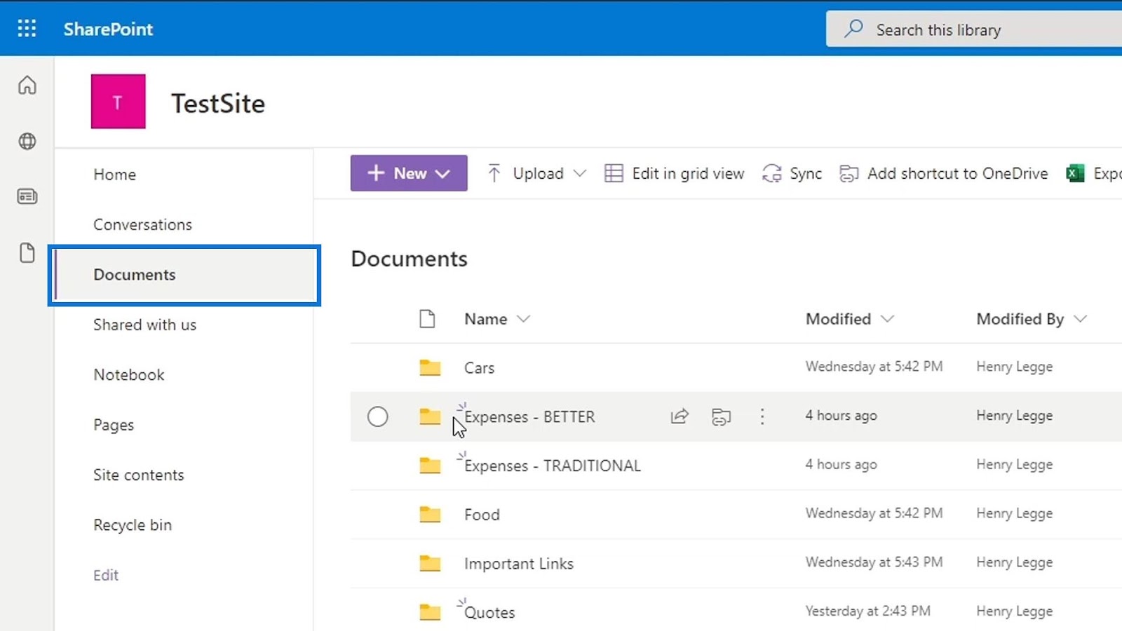Open Modified By column dropdown
The image size is (1122, 631).
click(1032, 319)
